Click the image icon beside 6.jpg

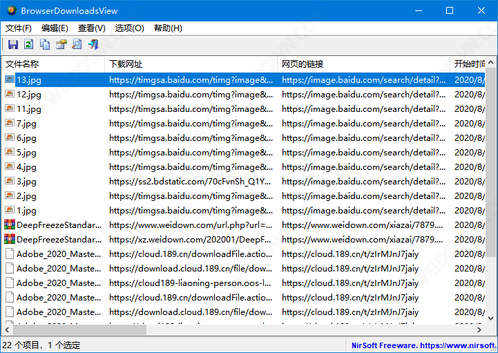(10, 137)
